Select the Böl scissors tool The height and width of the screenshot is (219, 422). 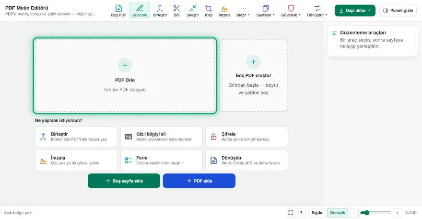click(176, 11)
